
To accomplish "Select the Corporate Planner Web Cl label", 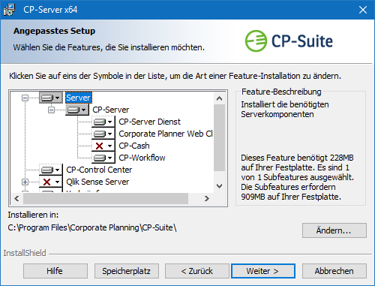I will (x=166, y=134).
